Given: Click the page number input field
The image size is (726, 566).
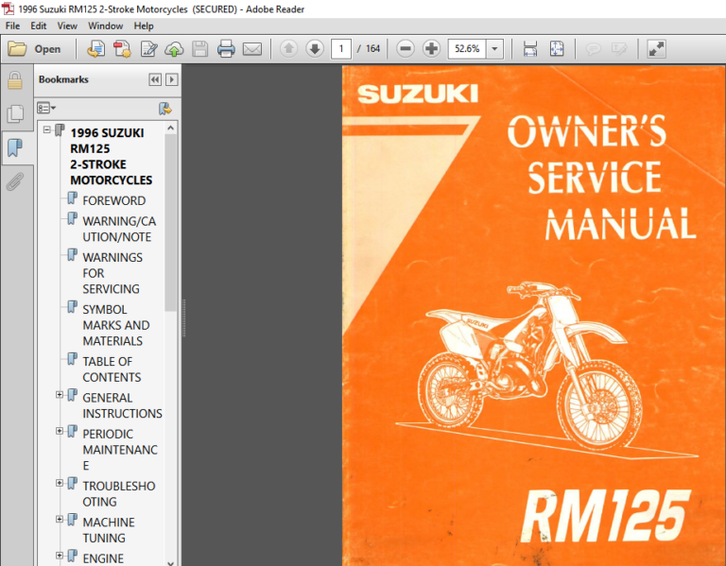Looking at the screenshot, I should 340,48.
